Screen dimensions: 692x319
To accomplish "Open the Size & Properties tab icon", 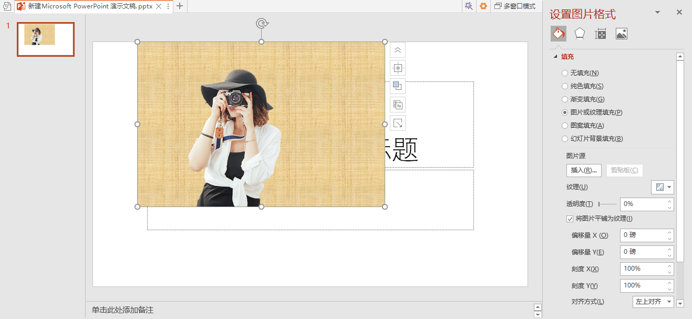I will coord(601,34).
